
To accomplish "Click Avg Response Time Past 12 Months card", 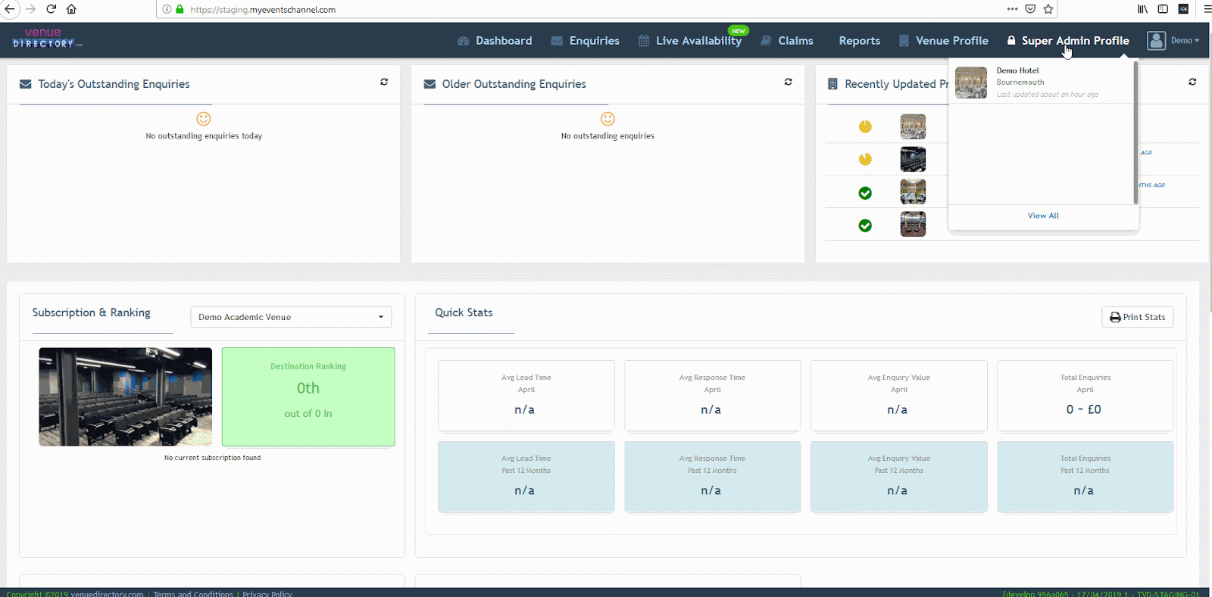I will pyautogui.click(x=713, y=477).
